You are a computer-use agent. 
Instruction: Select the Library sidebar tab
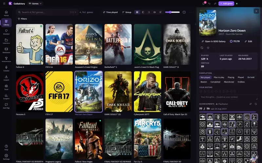click(6, 22)
